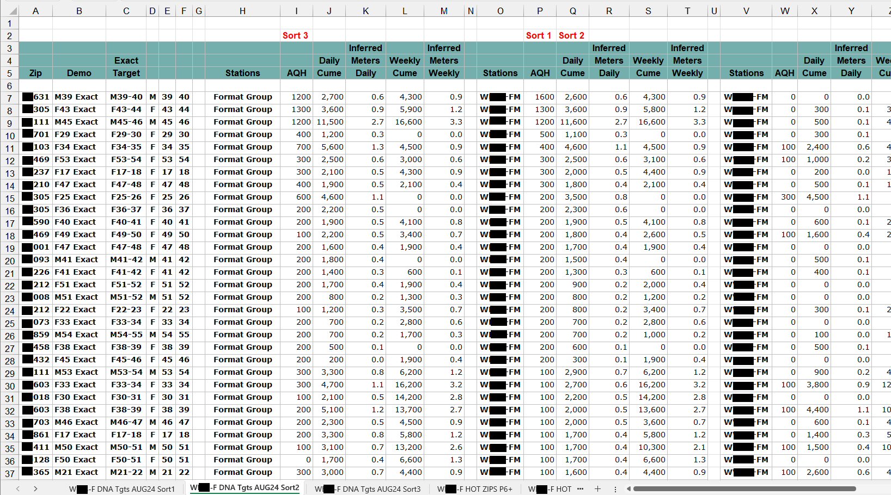Click 'Stations' header in column O

click(500, 73)
